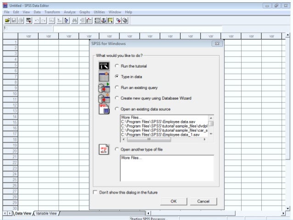Click the Cancel button
This screenshot has width=293, height=220.
[x=203, y=201]
